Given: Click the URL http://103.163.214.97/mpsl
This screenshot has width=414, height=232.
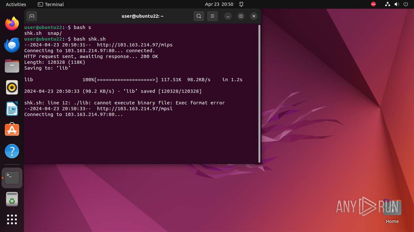Looking at the screenshot, I should coord(135,109).
